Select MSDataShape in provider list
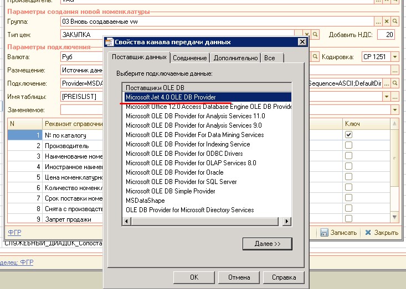This screenshot has width=406, height=289. (x=145, y=201)
